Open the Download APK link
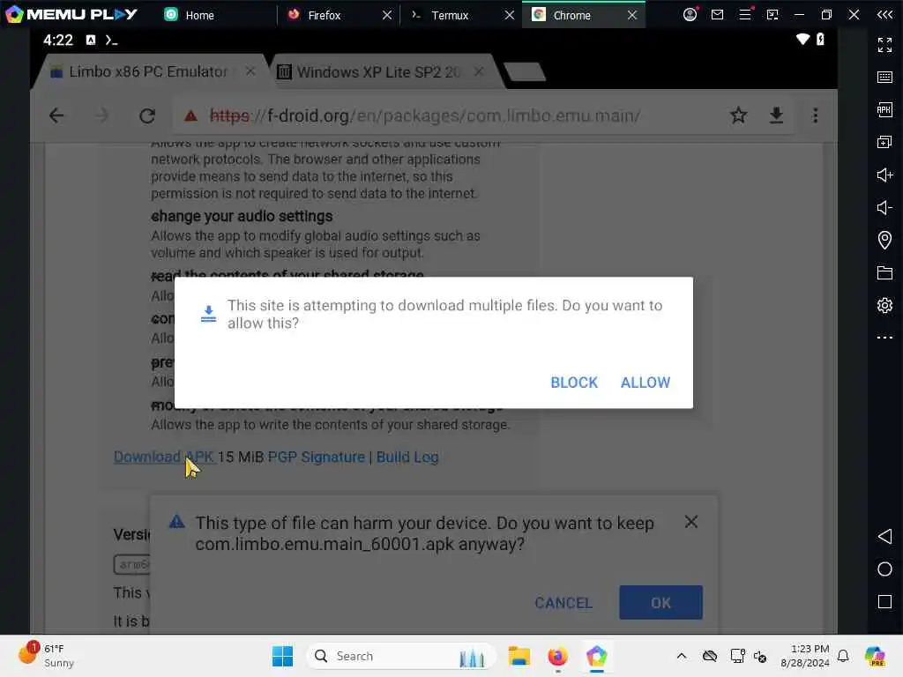Screen dimensions: 903x677 (163, 458)
